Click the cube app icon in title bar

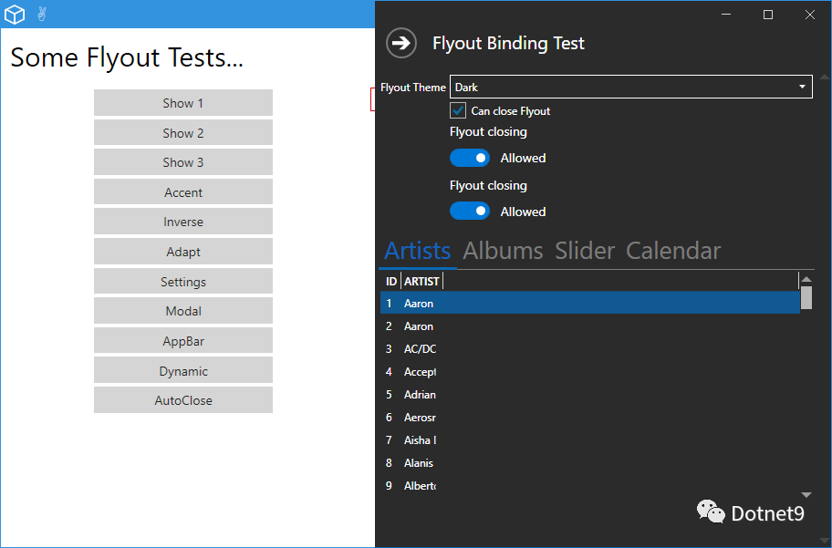click(x=15, y=15)
